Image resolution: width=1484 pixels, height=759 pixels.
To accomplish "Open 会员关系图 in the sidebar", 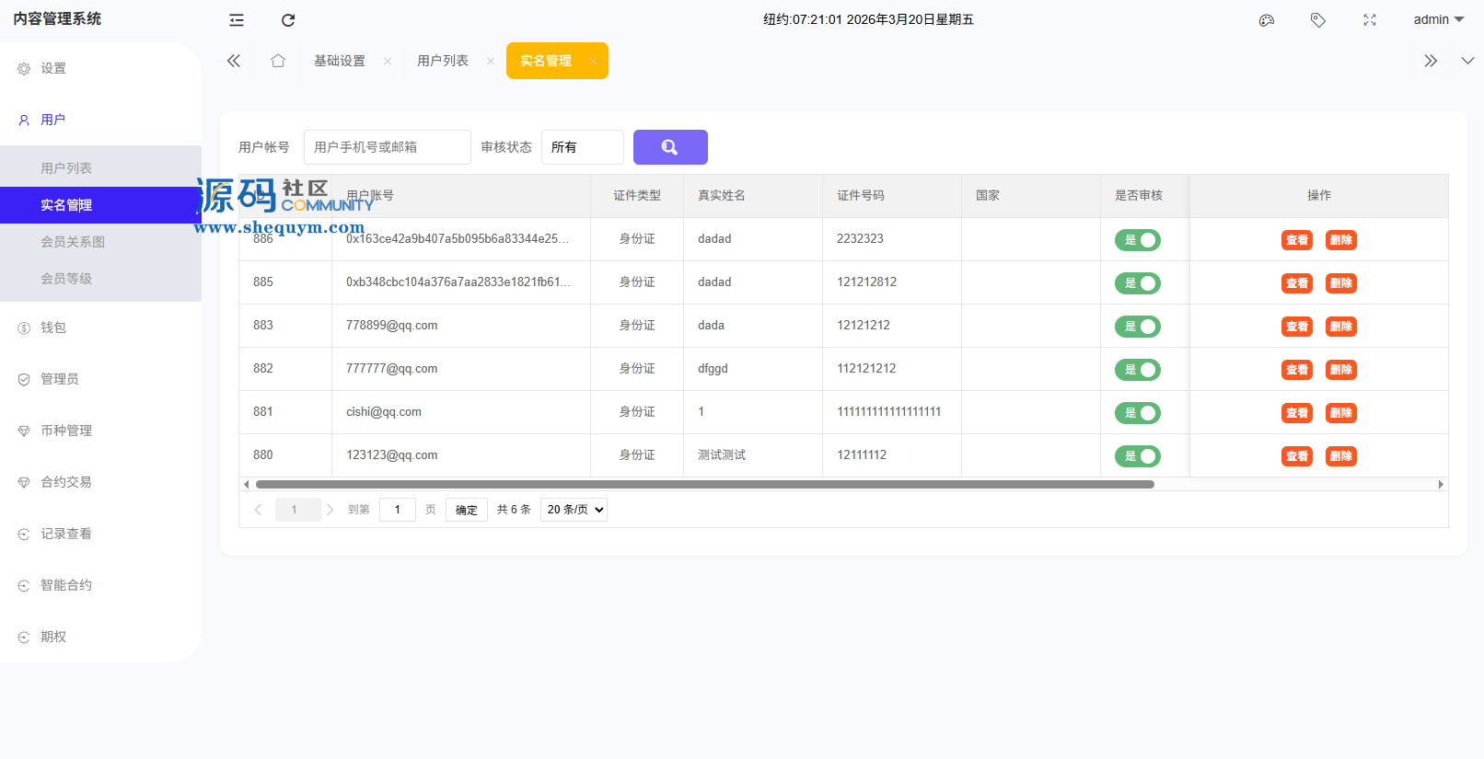I will (73, 242).
